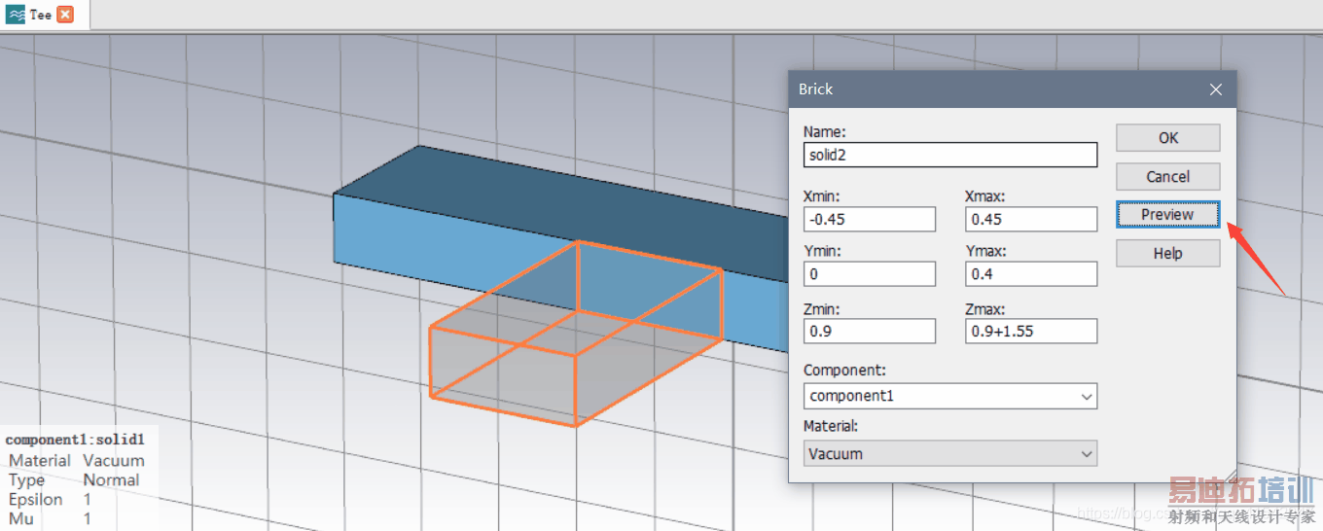This screenshot has height=531, width=1323.
Task: Click the CST icon on Tee tab
Action: (x=16, y=15)
